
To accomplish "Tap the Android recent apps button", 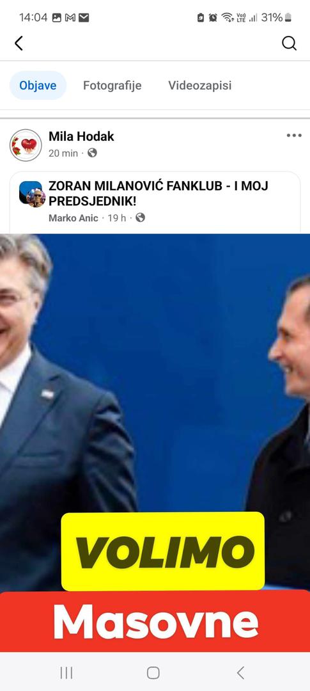I will 66,672.
